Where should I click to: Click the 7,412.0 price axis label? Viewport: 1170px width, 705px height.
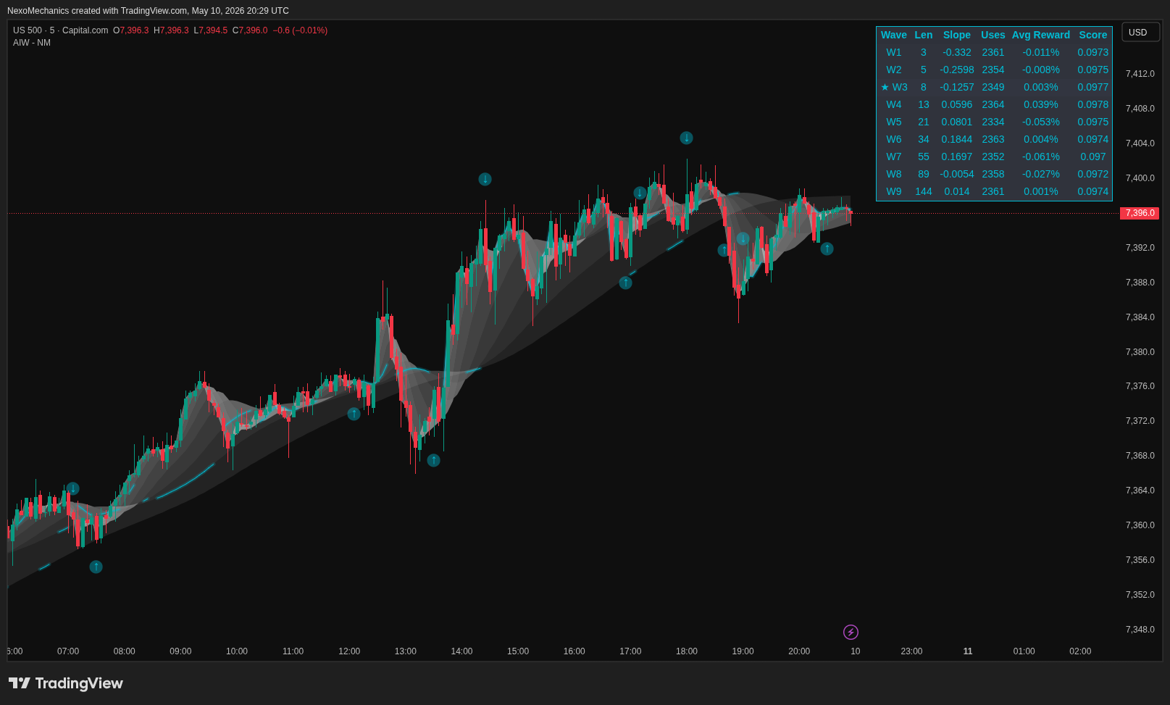(1140, 74)
